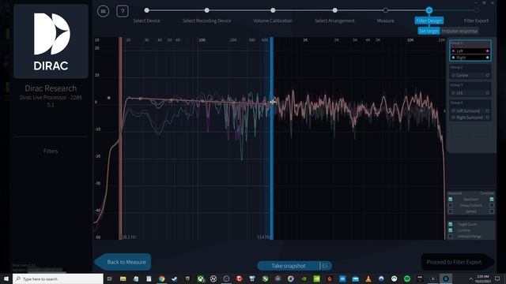Open the VLC media player taskbar icon
This screenshot has width=506, height=284.
pos(368,278)
